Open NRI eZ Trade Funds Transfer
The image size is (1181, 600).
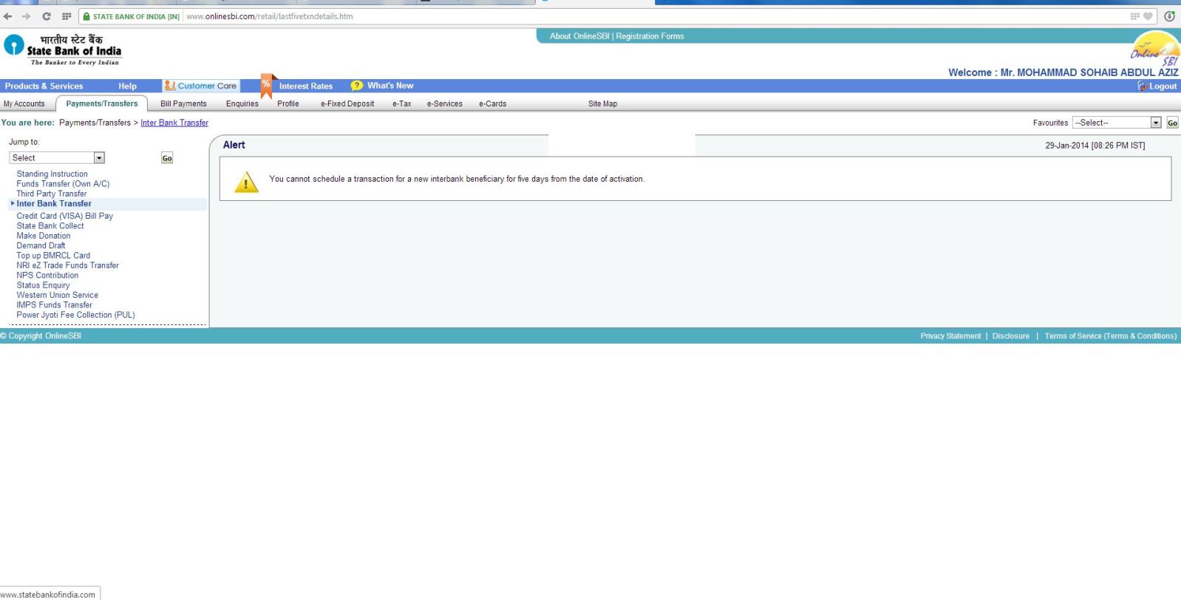click(68, 265)
